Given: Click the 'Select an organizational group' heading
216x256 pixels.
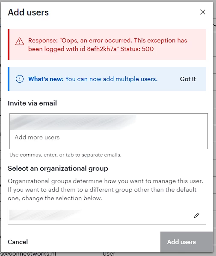Looking at the screenshot, I should tap(58, 169).
